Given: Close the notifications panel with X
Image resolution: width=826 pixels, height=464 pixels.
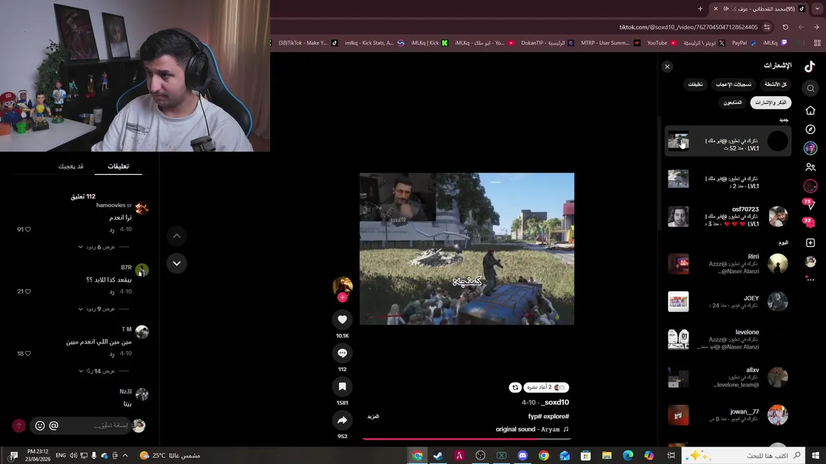Looking at the screenshot, I should [667, 66].
